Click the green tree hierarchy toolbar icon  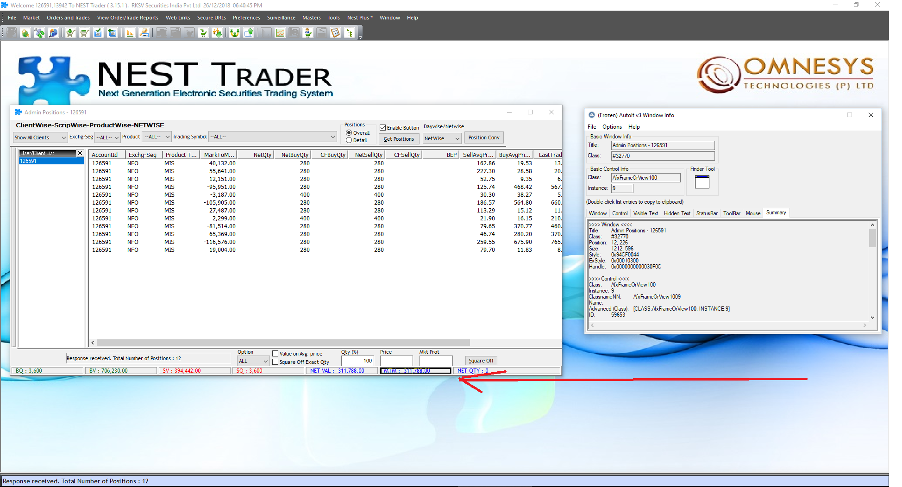point(350,33)
